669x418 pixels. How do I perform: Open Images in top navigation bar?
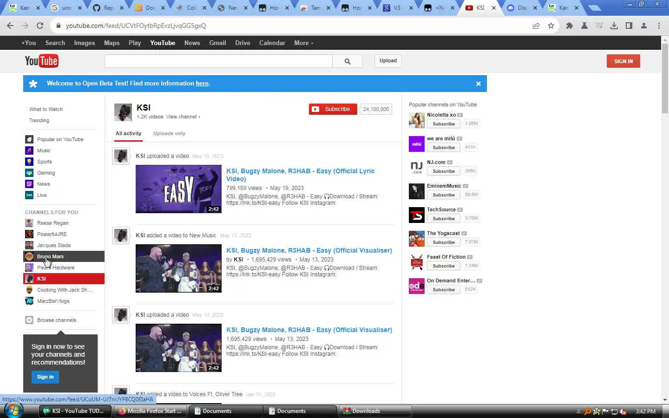[x=85, y=43]
